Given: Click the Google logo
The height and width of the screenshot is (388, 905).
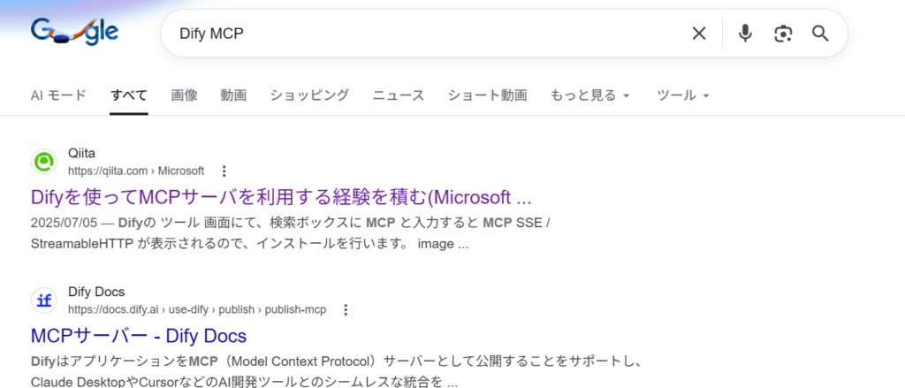Looking at the screenshot, I should click(74, 34).
